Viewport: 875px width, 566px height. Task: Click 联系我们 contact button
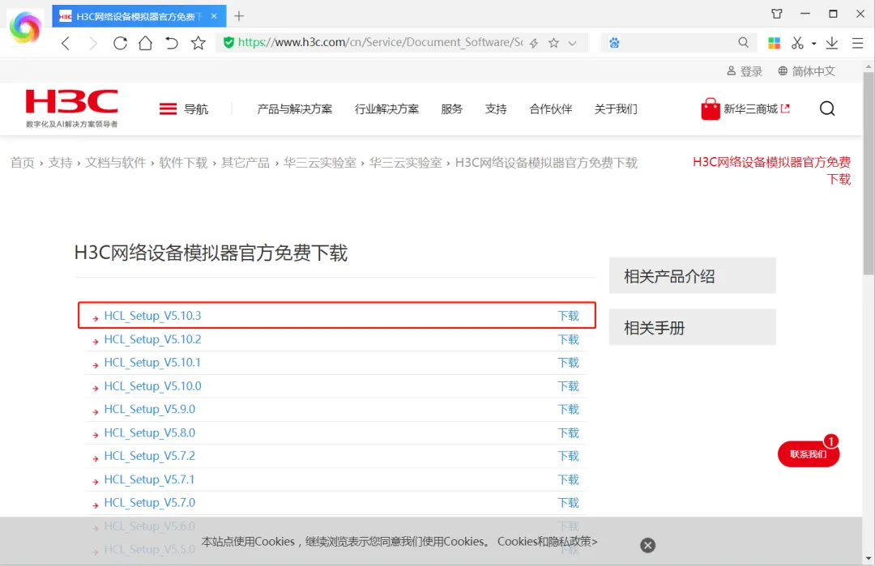(808, 454)
